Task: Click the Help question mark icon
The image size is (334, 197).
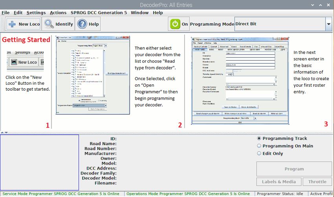Action: (82, 24)
